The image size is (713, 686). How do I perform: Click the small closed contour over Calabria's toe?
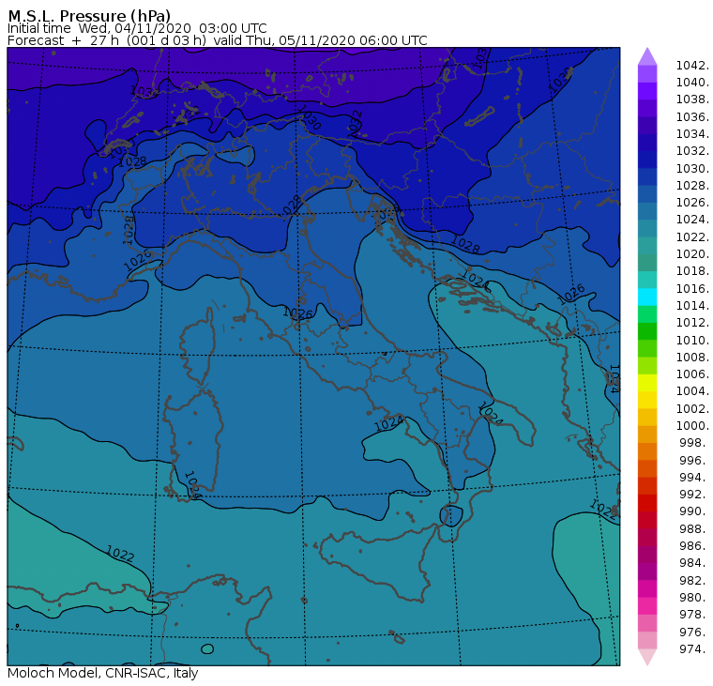pyautogui.click(x=450, y=516)
